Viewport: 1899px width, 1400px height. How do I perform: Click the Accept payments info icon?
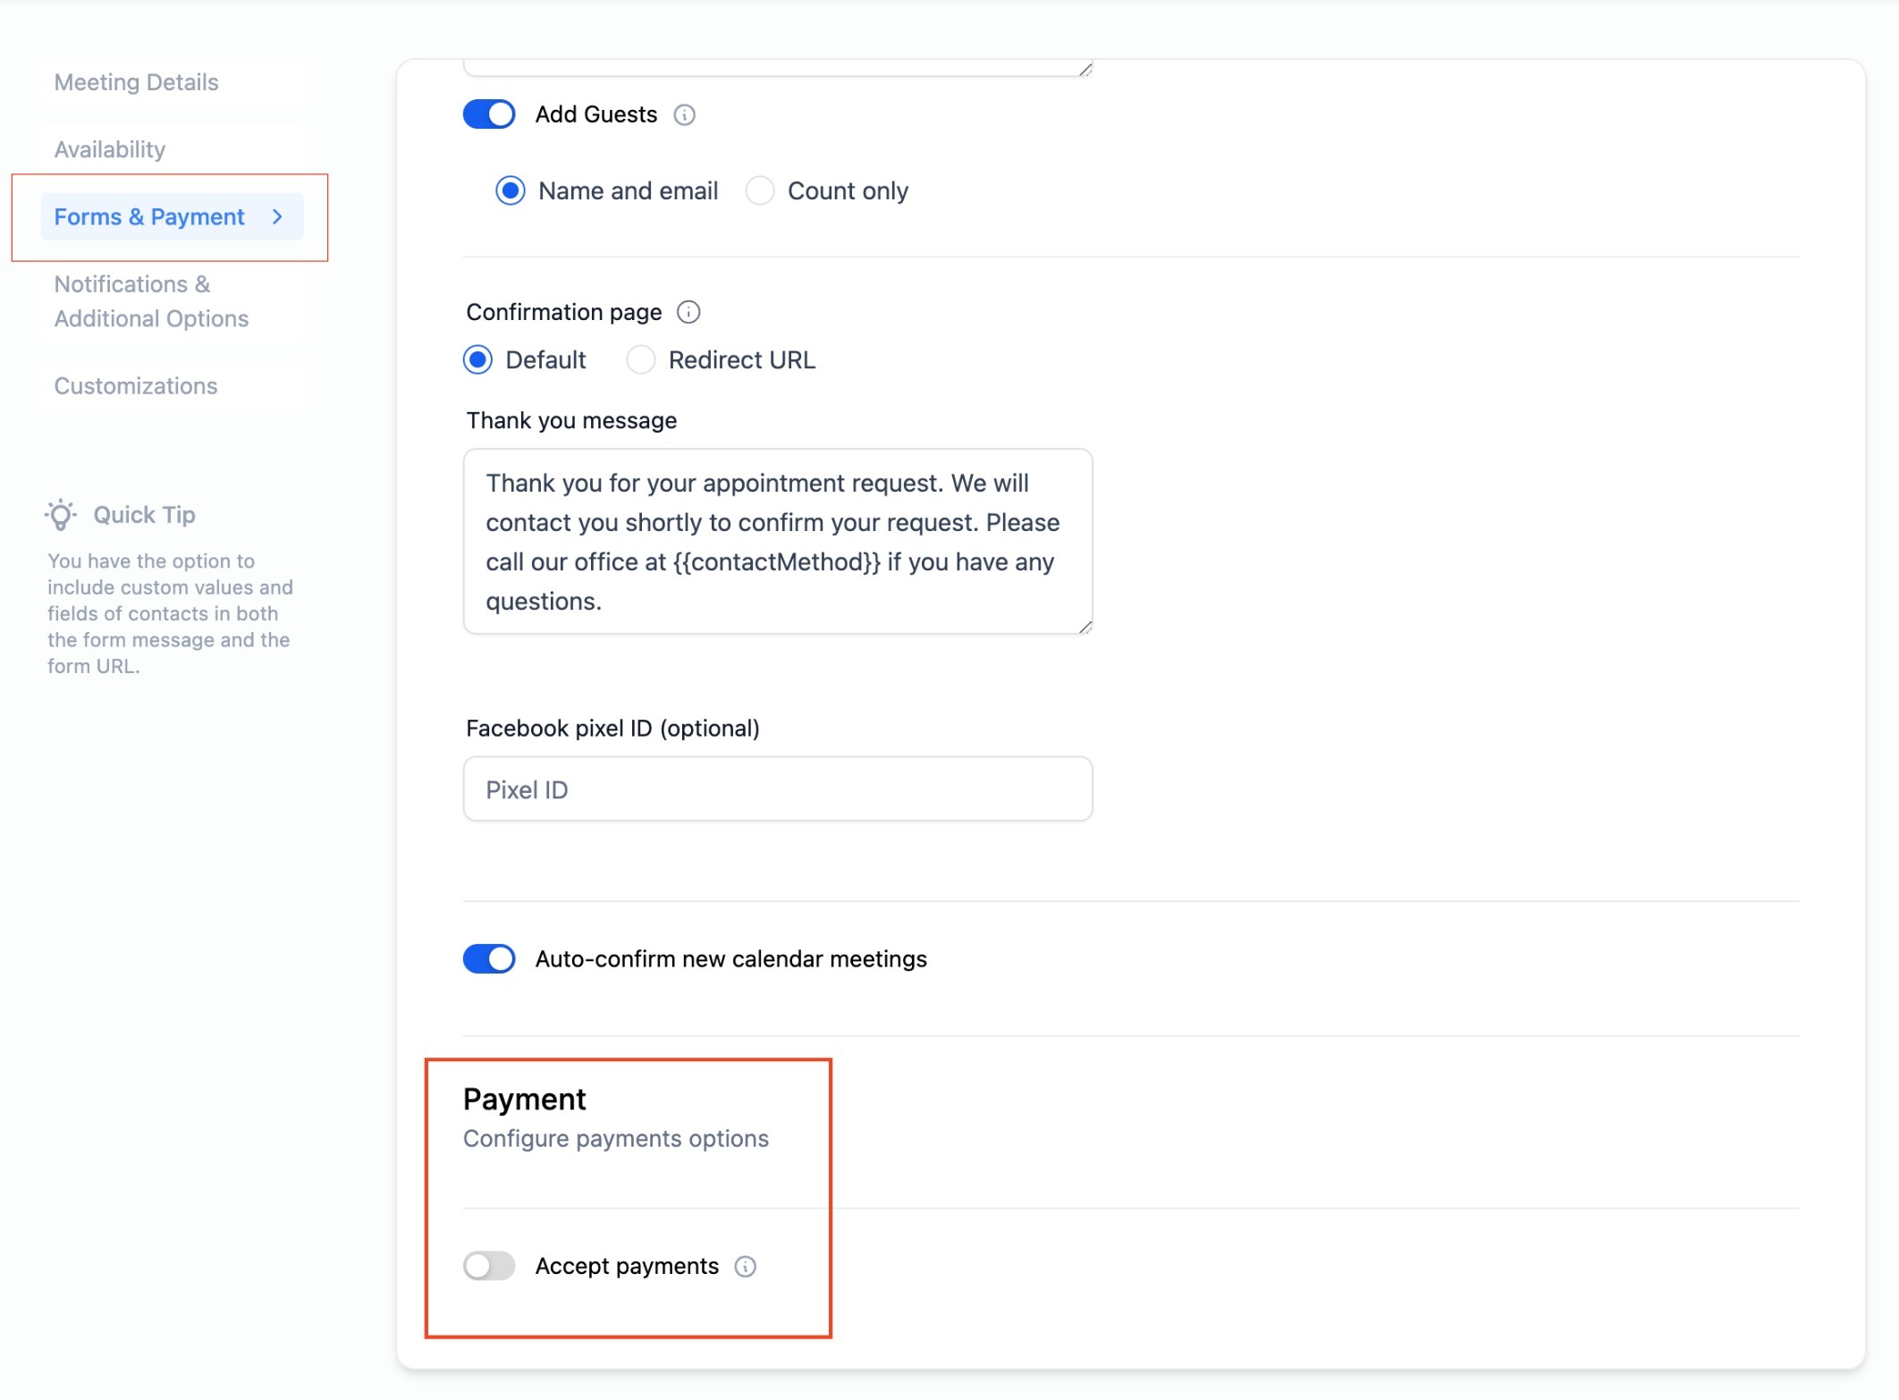[x=745, y=1267]
